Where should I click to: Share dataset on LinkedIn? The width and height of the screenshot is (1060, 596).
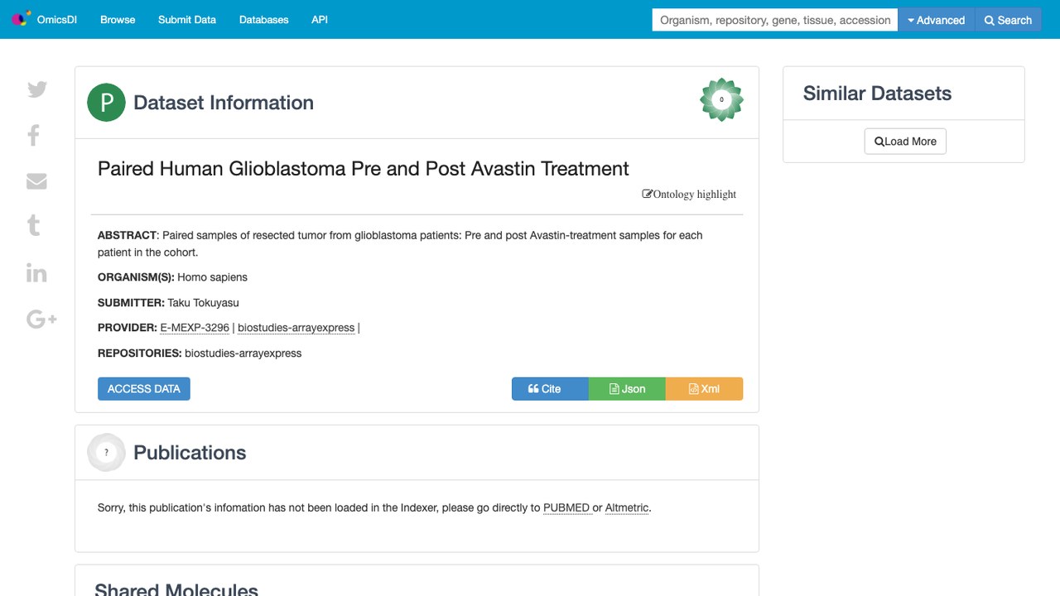[x=36, y=273]
